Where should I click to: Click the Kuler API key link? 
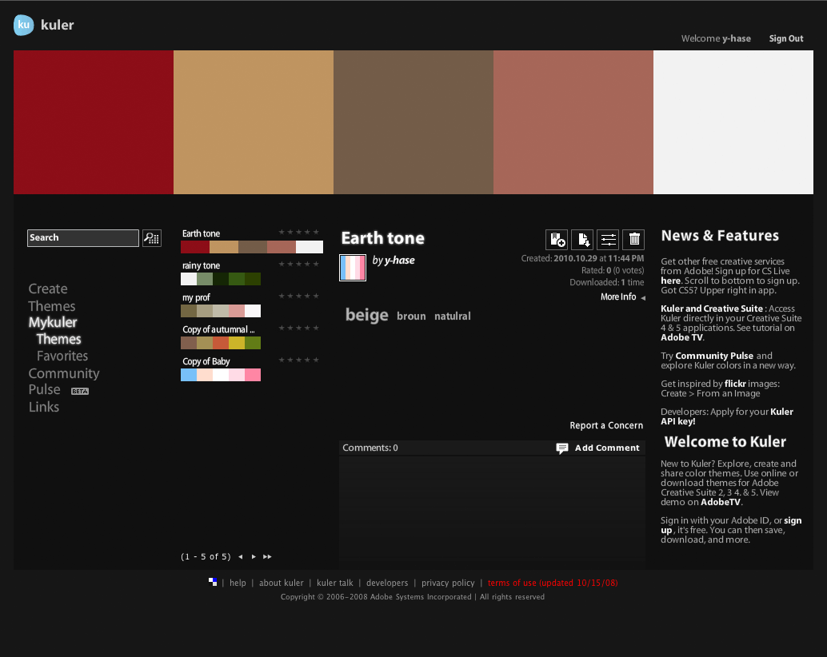pos(727,416)
